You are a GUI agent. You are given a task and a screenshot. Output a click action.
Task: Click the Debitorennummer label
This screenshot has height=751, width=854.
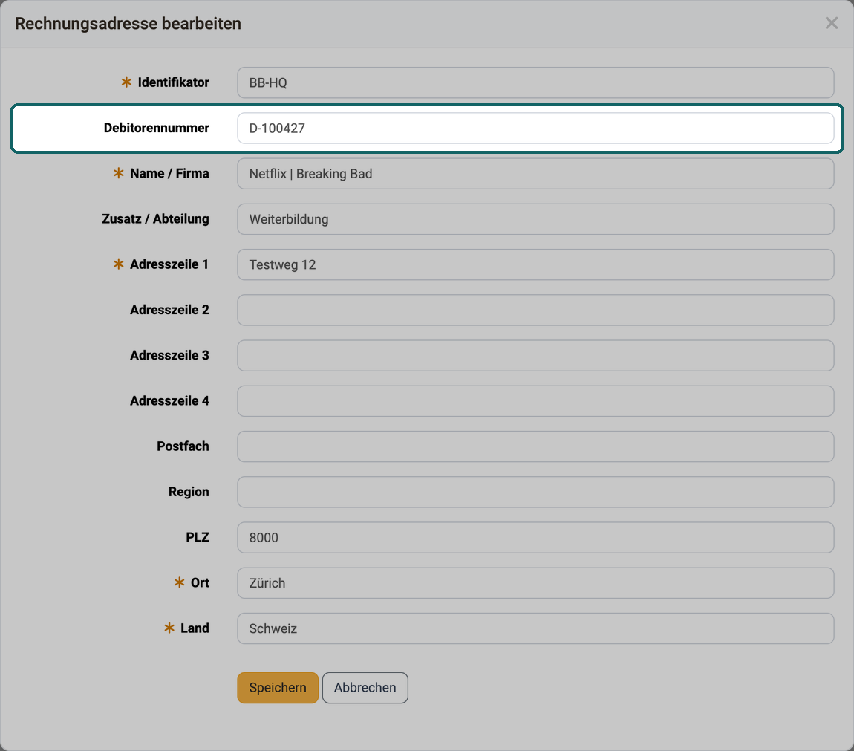click(156, 128)
